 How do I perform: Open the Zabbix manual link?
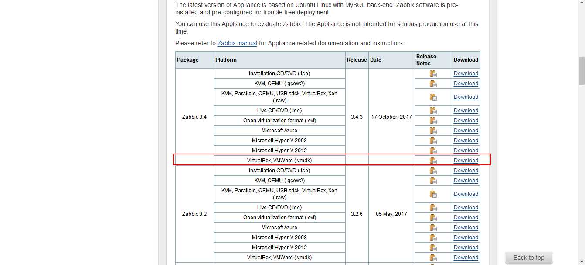click(237, 43)
